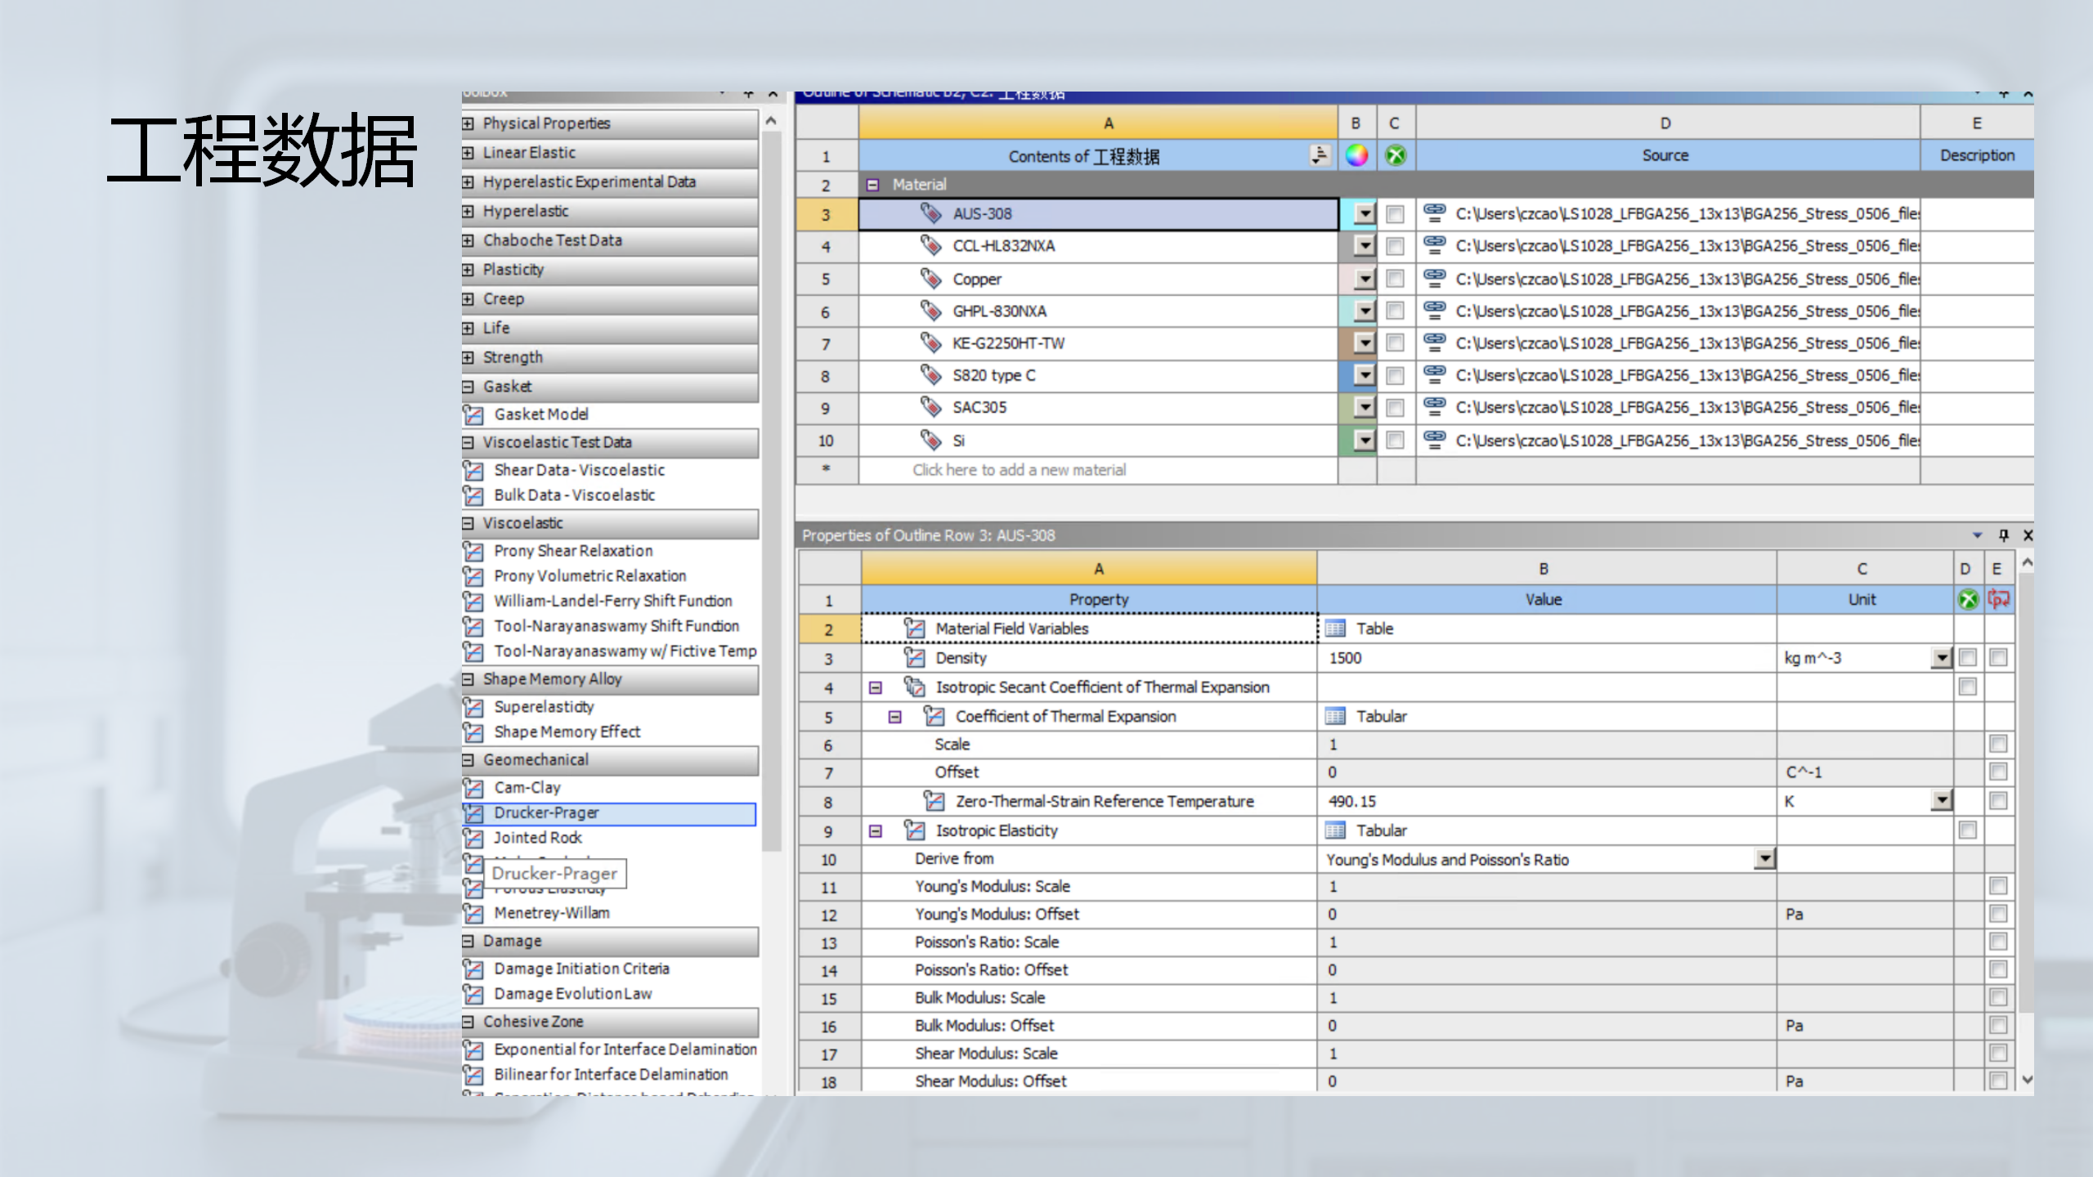
Task: Open the Derive from dropdown
Action: (x=1765, y=859)
